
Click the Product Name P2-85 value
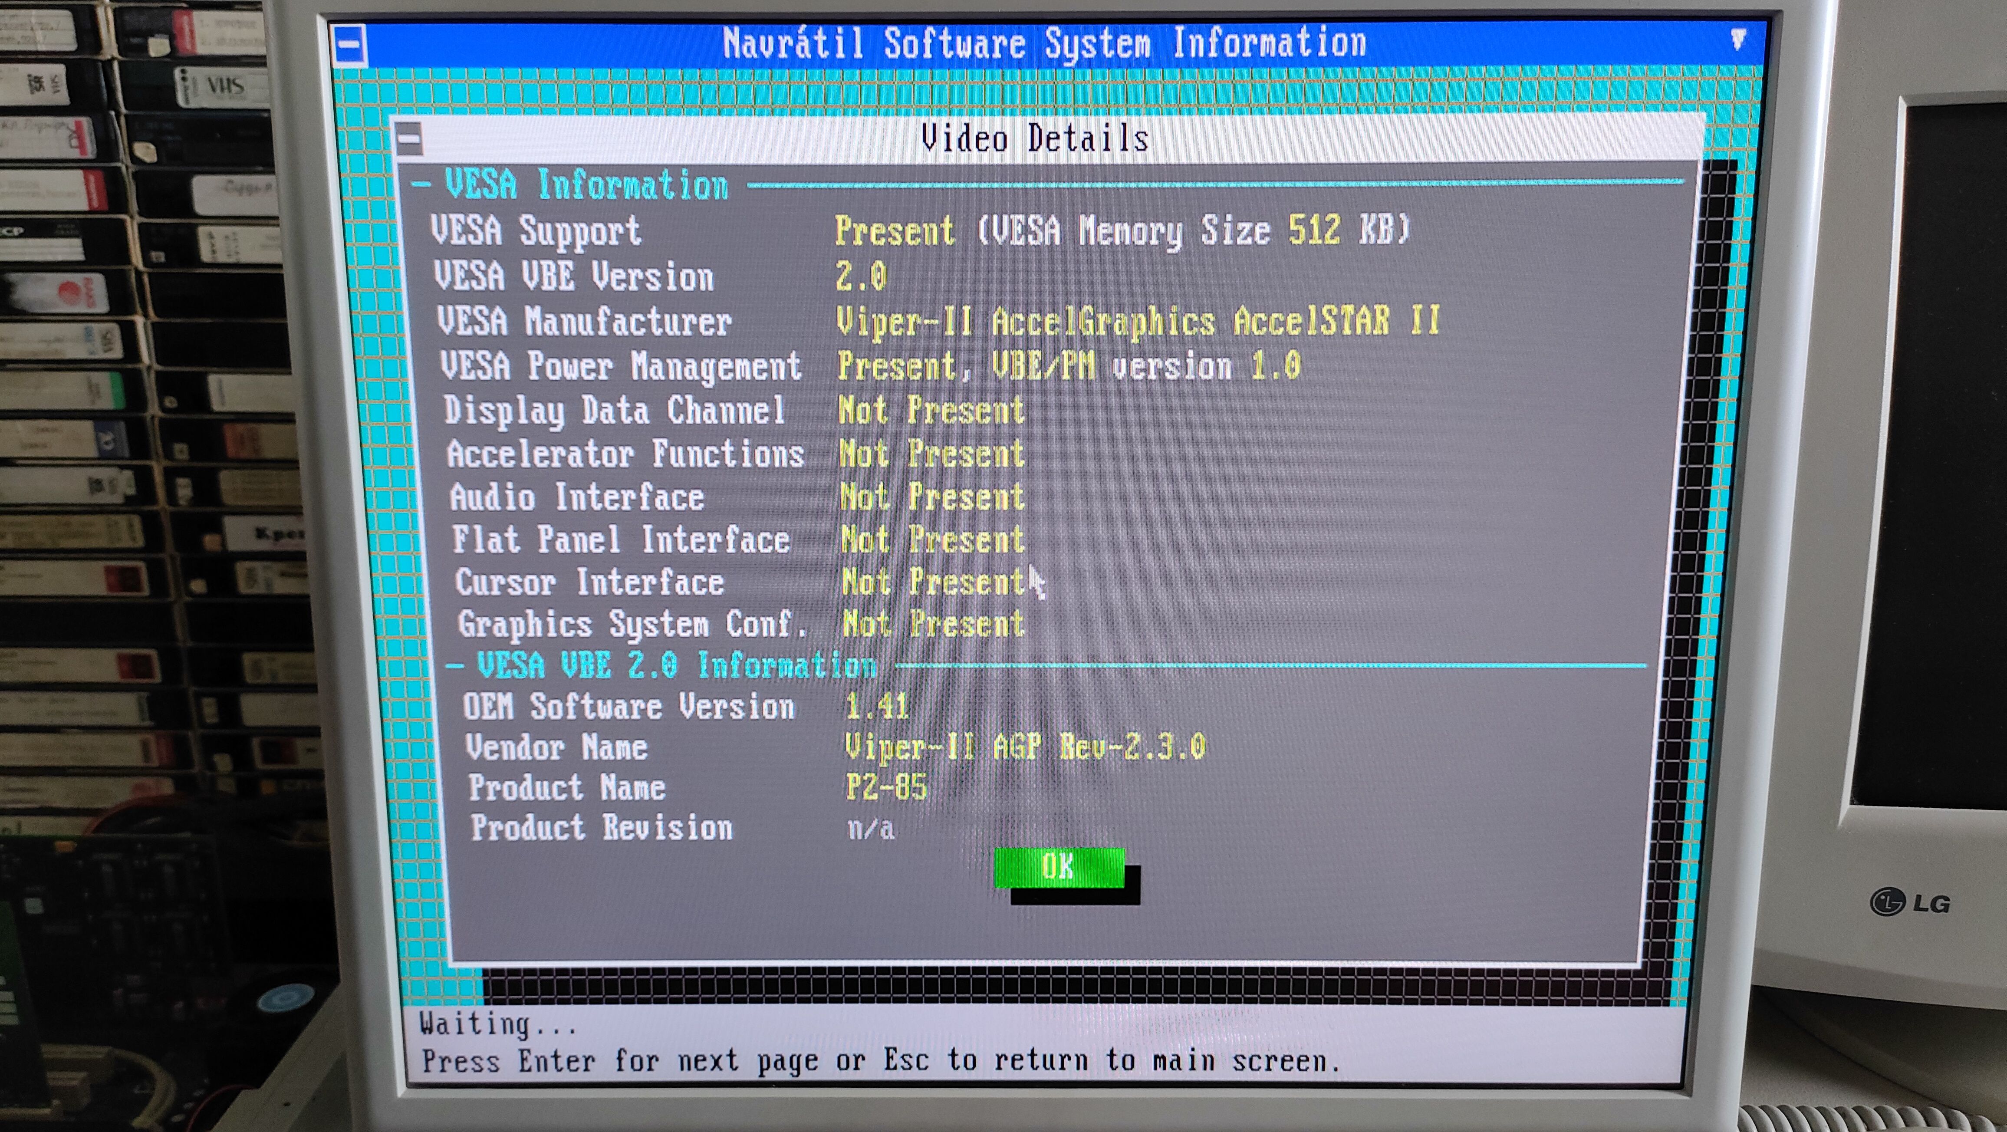click(x=886, y=788)
